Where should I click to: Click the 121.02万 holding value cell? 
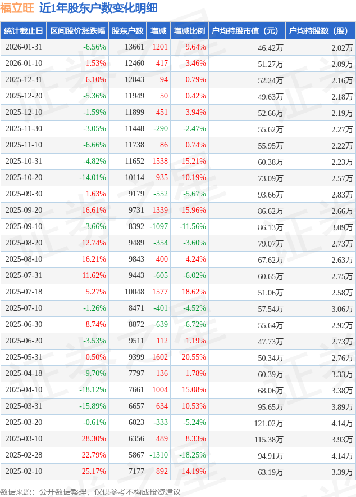(x=270, y=423)
